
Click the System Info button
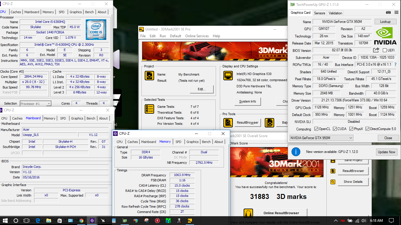click(247, 101)
